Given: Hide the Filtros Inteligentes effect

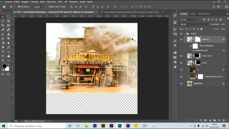Looking at the screenshot, I should point(191,46).
